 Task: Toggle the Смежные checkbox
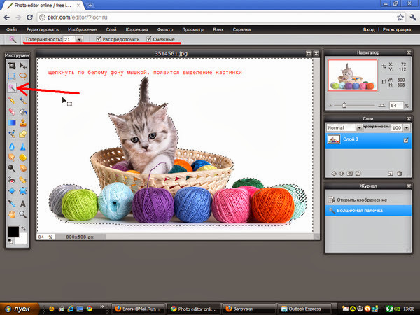click(x=149, y=38)
